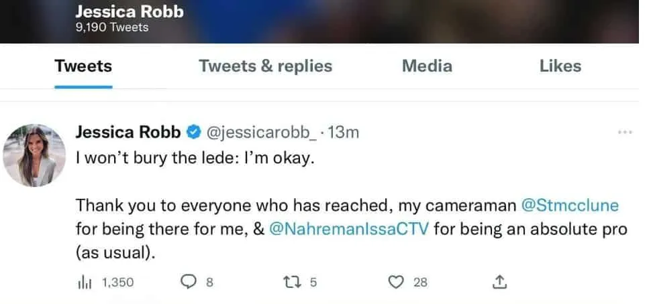Click the 9,190 Tweets count in header
This screenshot has width=645, height=304.
[x=112, y=27]
